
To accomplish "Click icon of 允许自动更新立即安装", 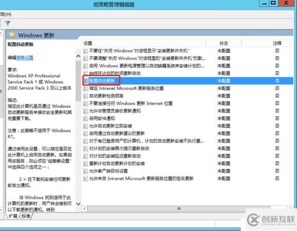I will (86, 126).
